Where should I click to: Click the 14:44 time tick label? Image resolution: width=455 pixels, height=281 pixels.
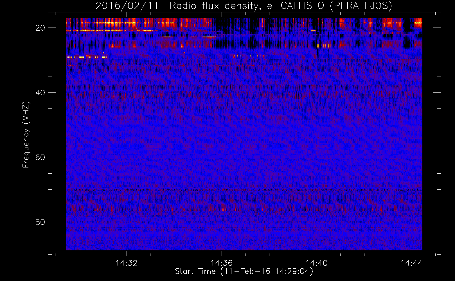(x=412, y=263)
